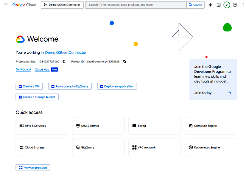Open the APIs & Services card
The width and height of the screenshot is (246, 178).
42,126
